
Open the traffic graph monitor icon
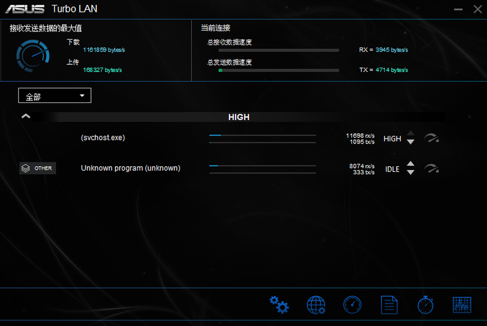point(462,305)
